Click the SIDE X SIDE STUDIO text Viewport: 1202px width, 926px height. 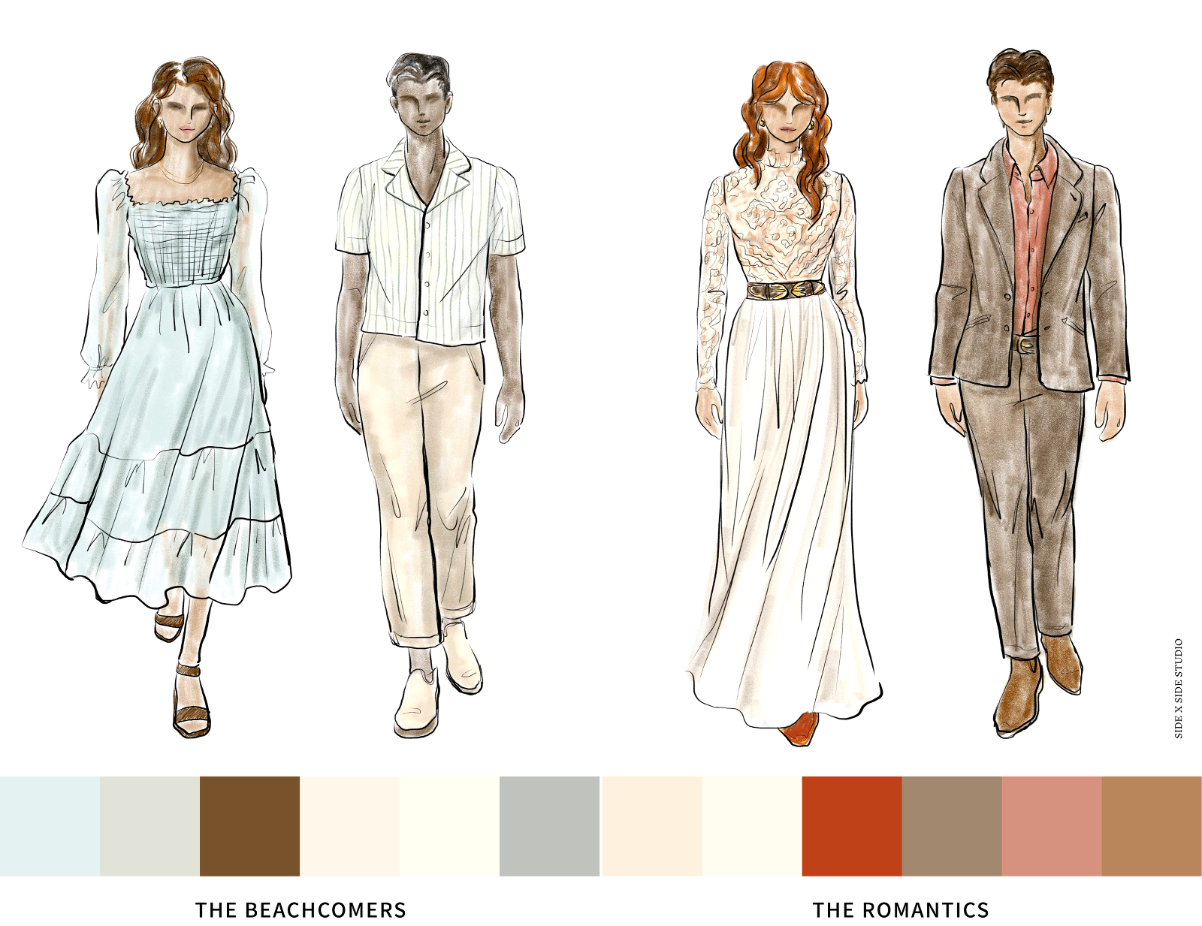point(1178,688)
